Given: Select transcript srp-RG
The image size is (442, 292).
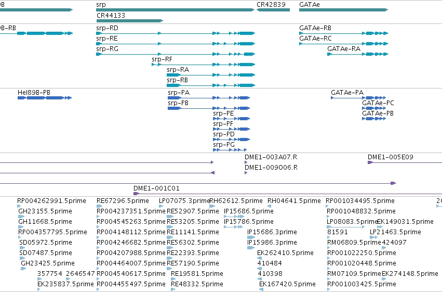Looking at the screenshot, I should point(176,54).
